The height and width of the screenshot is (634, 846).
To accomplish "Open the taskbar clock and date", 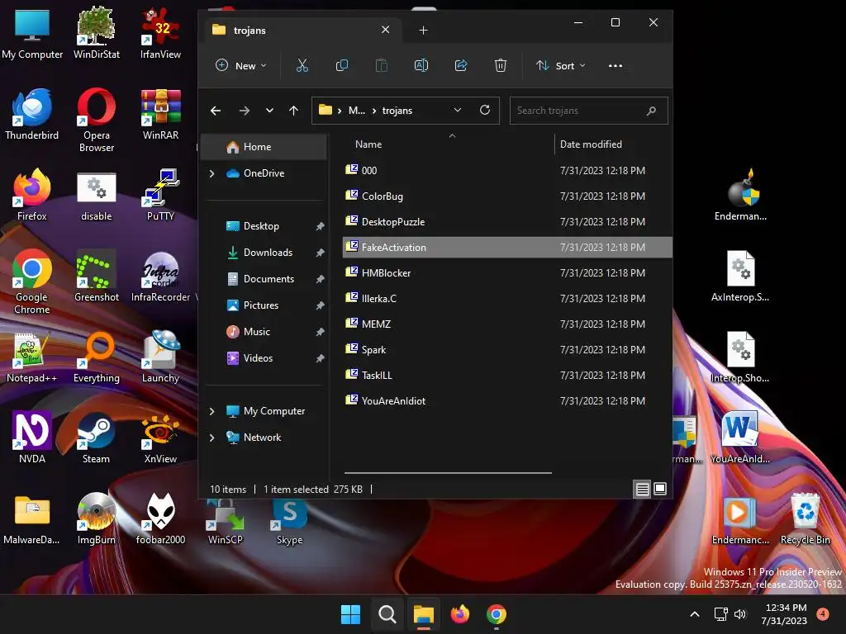I will [x=786, y=614].
